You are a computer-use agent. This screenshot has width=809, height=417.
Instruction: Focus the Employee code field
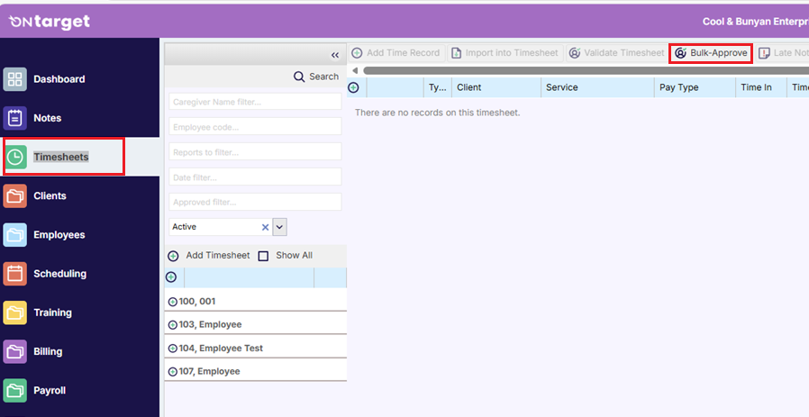point(255,126)
